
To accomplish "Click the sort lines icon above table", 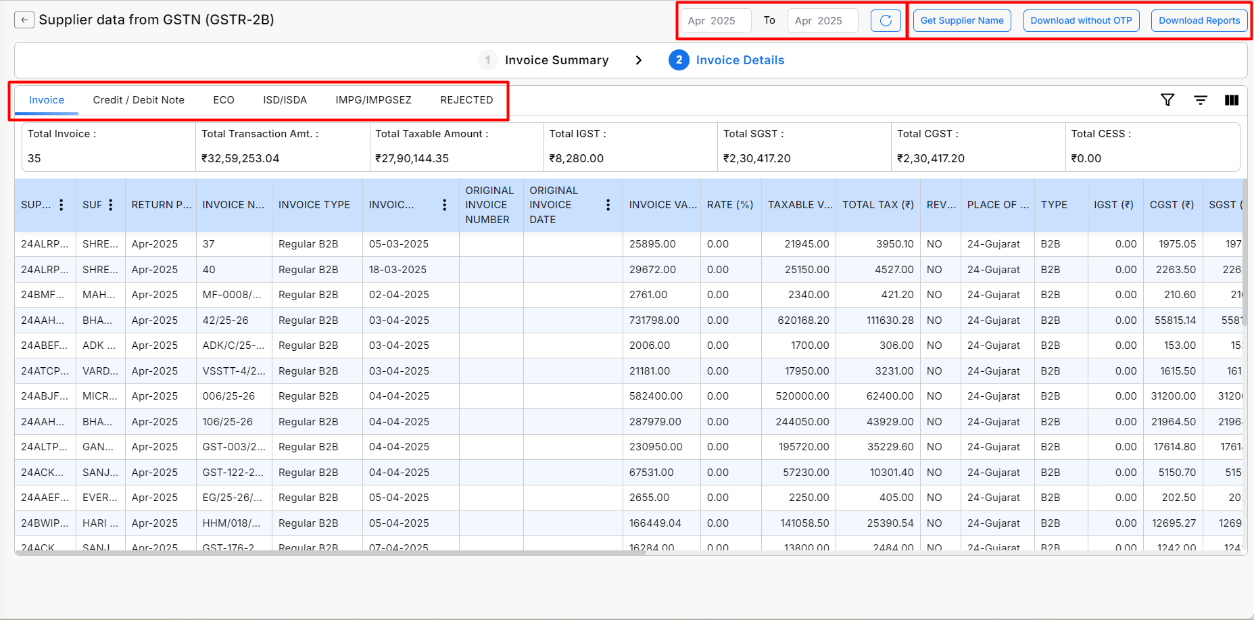I will coord(1201,100).
